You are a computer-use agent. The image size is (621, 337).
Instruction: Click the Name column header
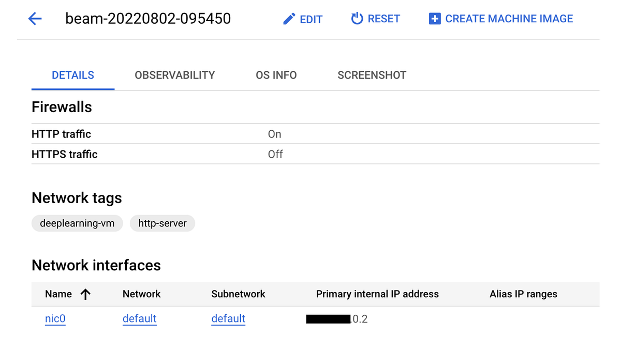click(x=58, y=294)
